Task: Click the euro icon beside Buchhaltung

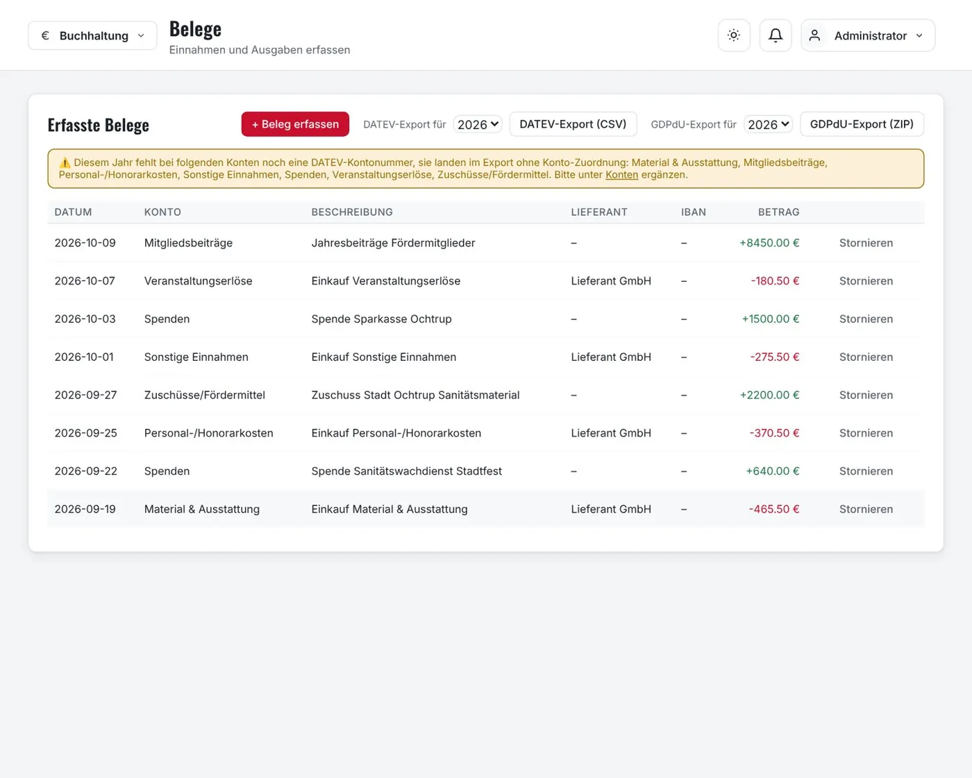Action: point(45,35)
